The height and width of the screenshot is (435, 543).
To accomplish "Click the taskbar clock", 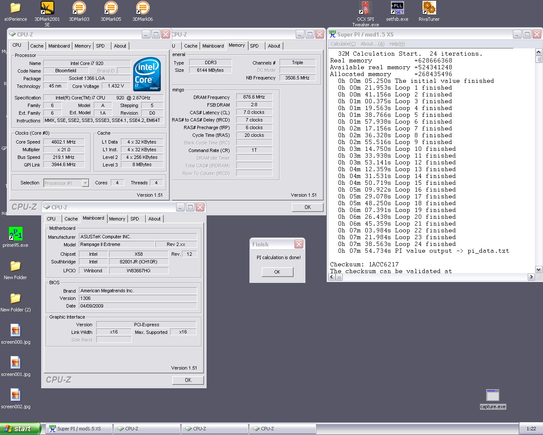I will [531, 429].
